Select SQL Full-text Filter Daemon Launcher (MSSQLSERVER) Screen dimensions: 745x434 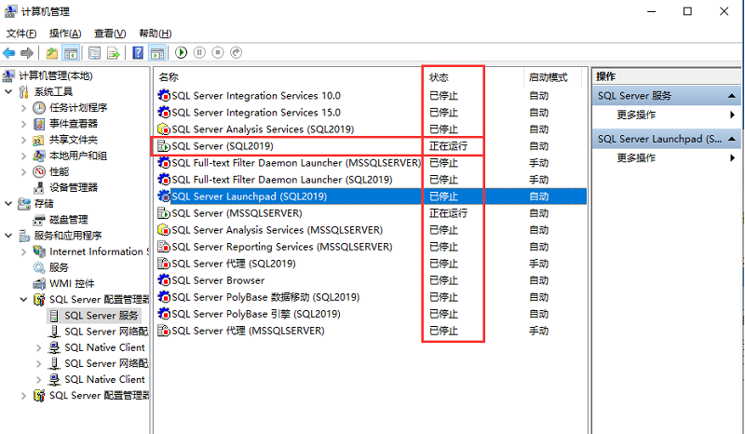pos(371,163)
